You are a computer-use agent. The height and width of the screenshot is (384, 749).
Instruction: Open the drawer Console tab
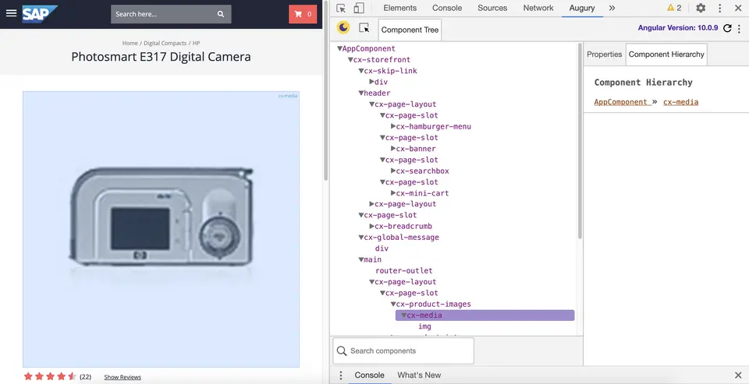point(369,375)
